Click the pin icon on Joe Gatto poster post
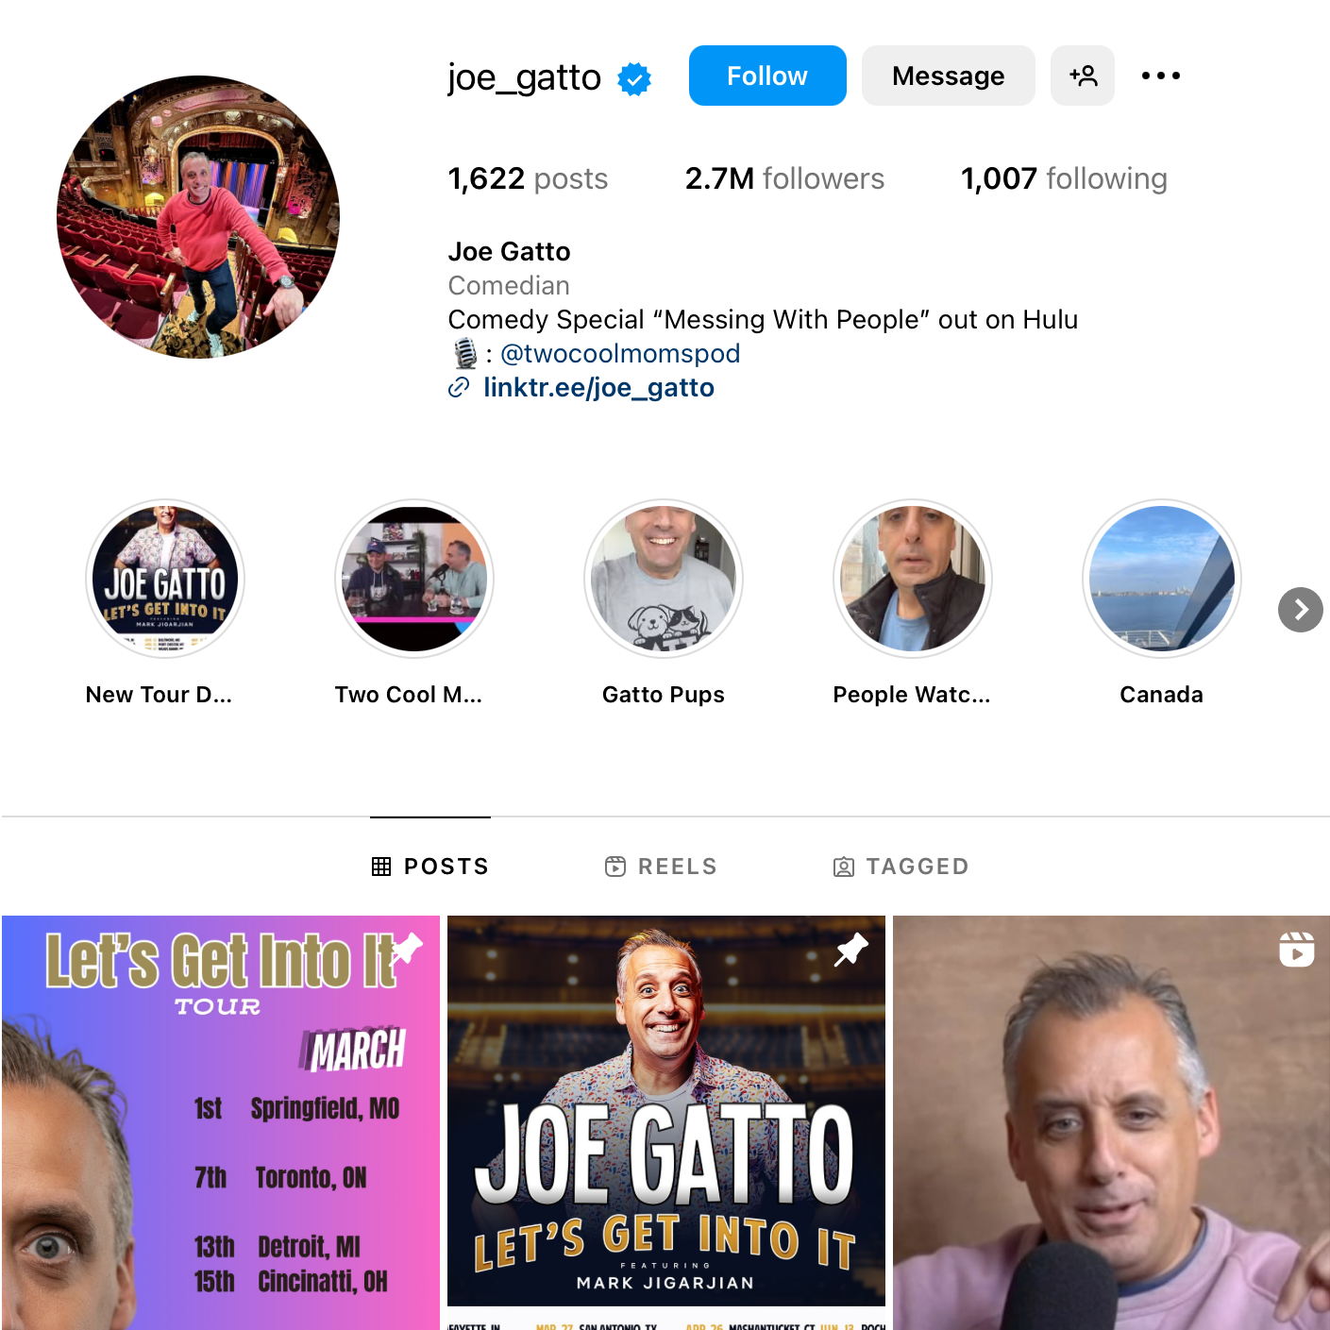 pos(851,949)
